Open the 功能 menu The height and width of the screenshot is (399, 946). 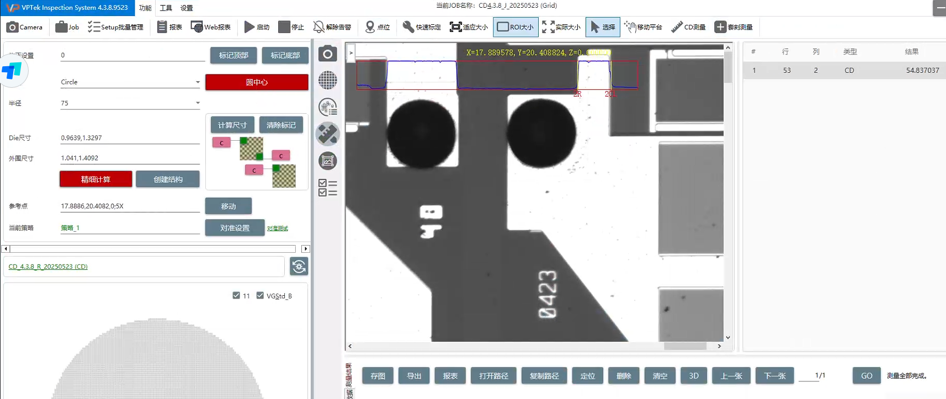[145, 8]
